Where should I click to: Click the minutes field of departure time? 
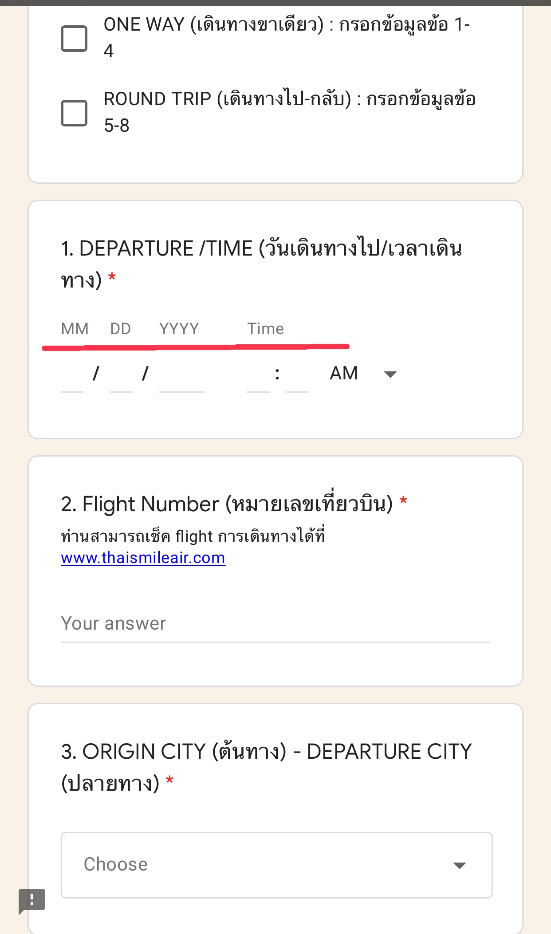(x=297, y=375)
